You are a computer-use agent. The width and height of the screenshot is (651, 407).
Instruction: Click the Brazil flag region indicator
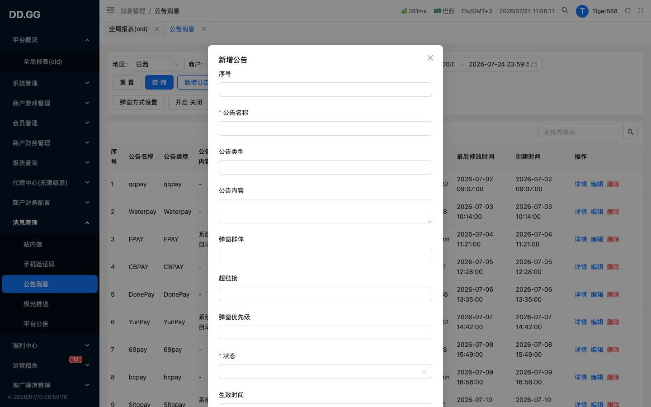click(x=444, y=11)
